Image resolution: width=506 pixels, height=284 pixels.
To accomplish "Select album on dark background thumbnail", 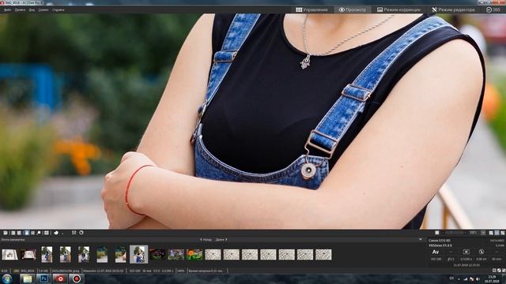I will (28, 254).
